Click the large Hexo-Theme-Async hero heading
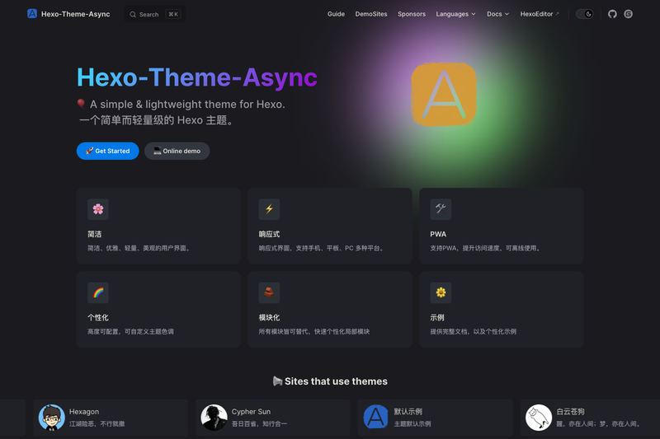 point(197,77)
